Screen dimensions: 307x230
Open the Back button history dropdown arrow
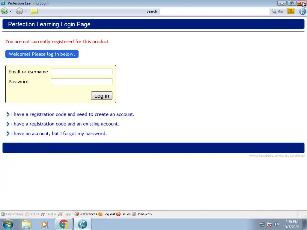pos(10,11)
